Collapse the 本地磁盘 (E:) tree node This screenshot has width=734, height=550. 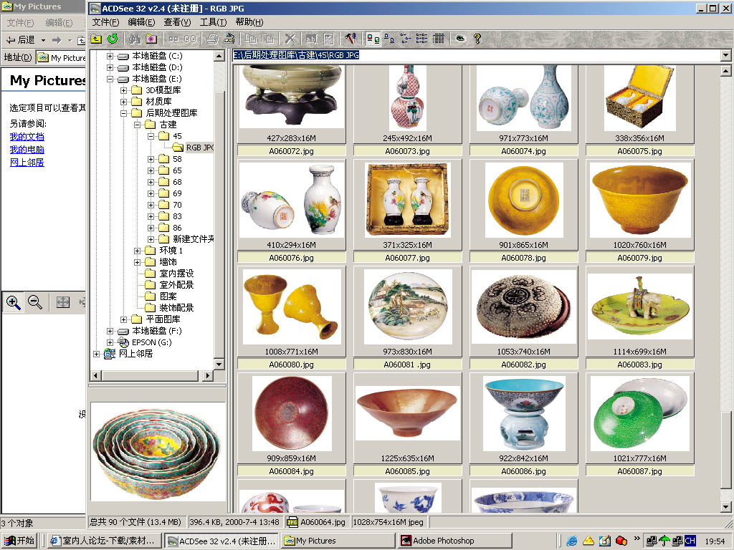[110, 79]
